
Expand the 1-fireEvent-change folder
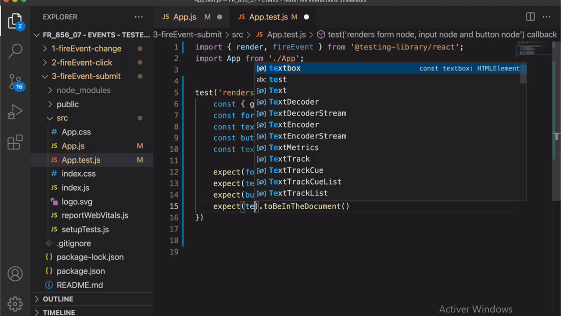86,48
